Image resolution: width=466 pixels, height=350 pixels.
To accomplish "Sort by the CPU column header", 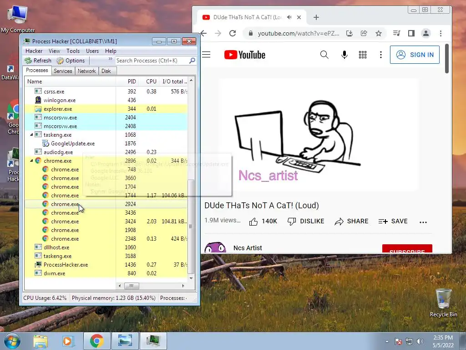I will pyautogui.click(x=149, y=81).
